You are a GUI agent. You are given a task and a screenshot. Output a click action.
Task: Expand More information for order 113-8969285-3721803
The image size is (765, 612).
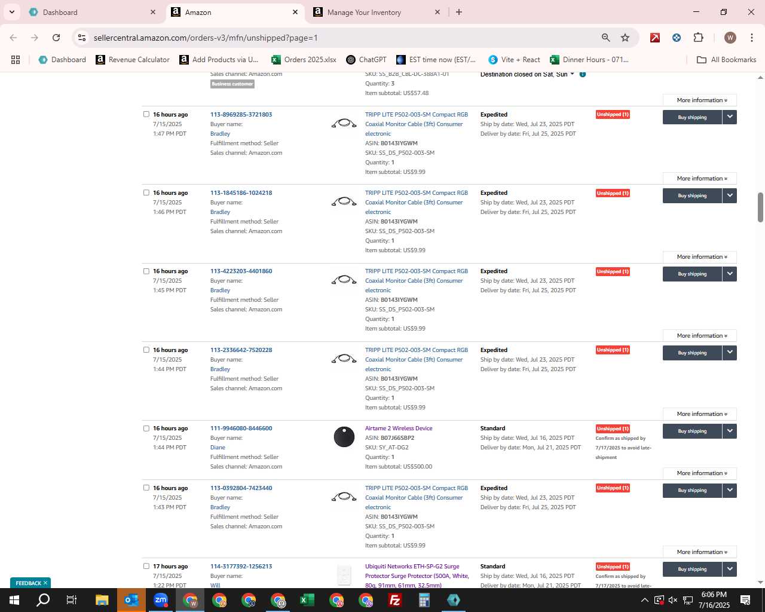[699, 179]
